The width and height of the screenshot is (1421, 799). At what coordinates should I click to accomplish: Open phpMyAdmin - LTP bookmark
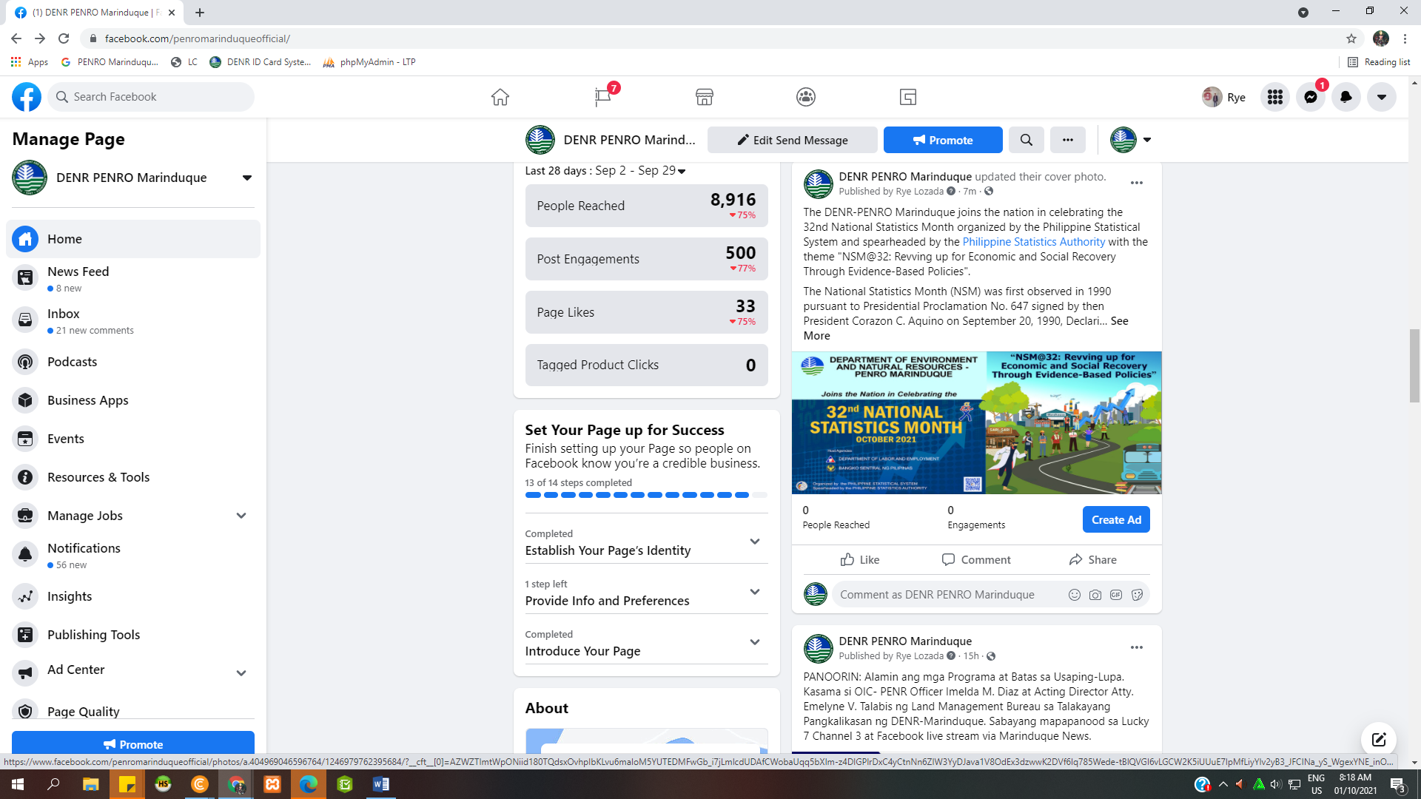click(x=369, y=62)
